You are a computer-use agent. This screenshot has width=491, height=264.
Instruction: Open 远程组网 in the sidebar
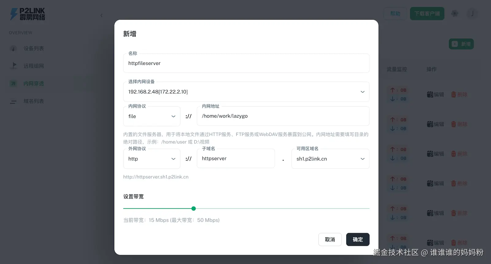click(33, 66)
